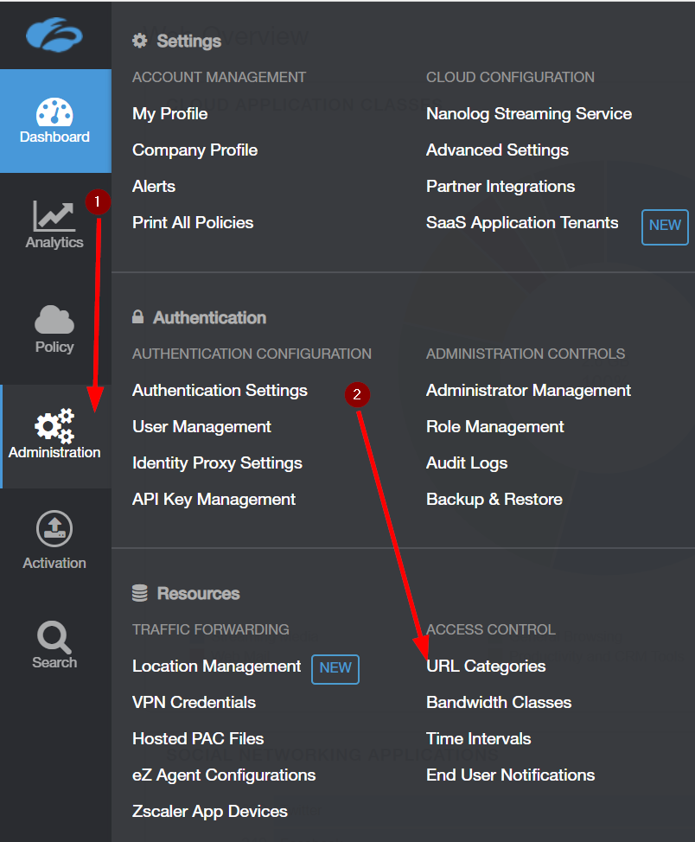Click the Settings section heading
695x842 pixels.
tap(189, 41)
